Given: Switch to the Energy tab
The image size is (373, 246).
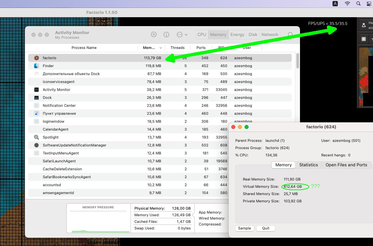Looking at the screenshot, I should (237, 35).
